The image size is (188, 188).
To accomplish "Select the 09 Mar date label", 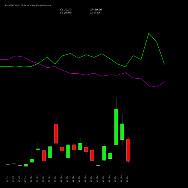I will point(55,179).
